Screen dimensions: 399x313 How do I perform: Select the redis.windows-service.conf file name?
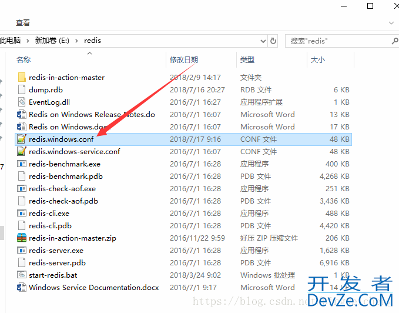click(74, 152)
